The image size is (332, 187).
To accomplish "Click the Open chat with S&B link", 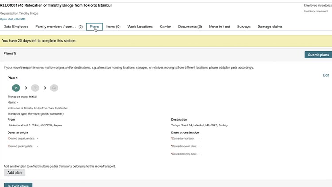I will click(x=12, y=19).
